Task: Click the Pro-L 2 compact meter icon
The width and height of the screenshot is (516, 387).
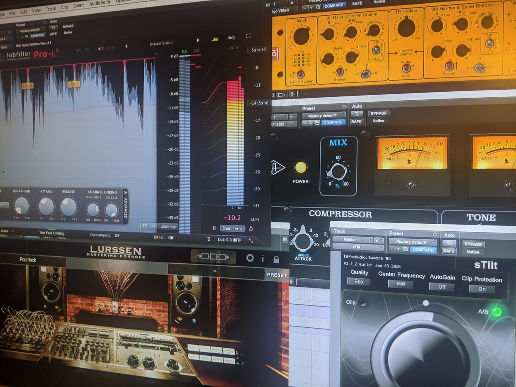Action: [x=209, y=239]
